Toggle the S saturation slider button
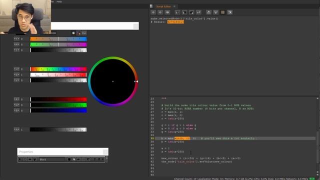The image size is (320, 180). [16, 74]
